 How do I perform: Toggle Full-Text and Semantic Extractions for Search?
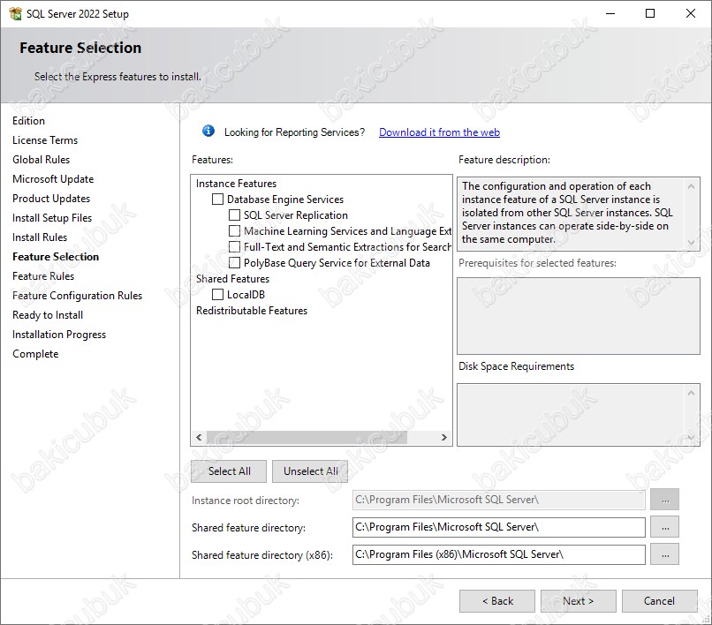click(x=234, y=247)
